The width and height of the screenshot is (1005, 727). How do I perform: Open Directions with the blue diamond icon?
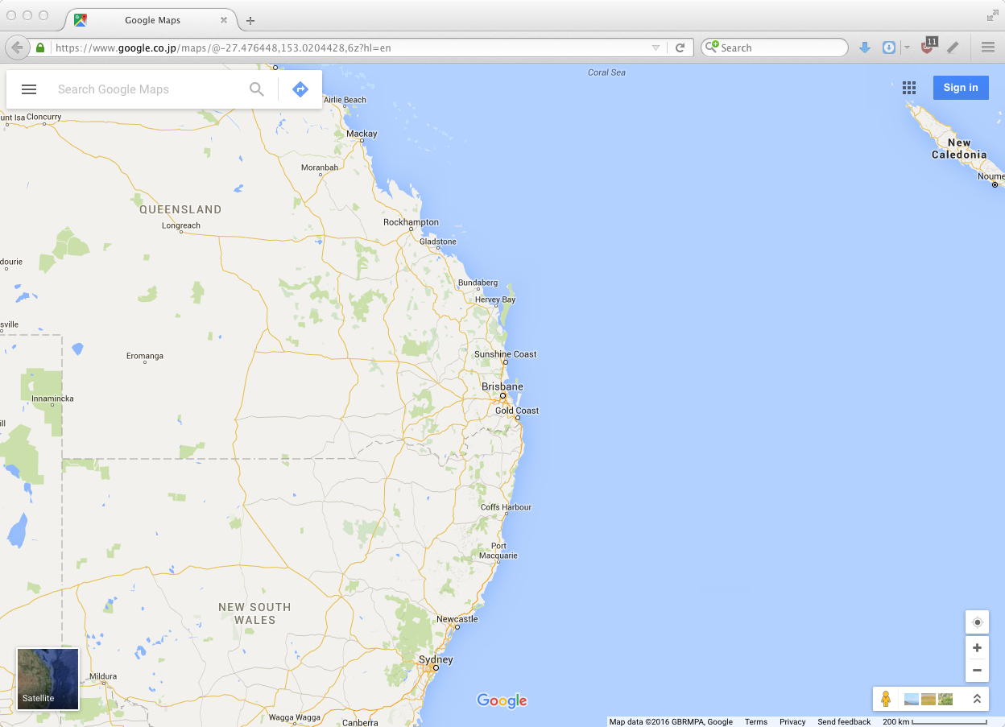(x=300, y=89)
